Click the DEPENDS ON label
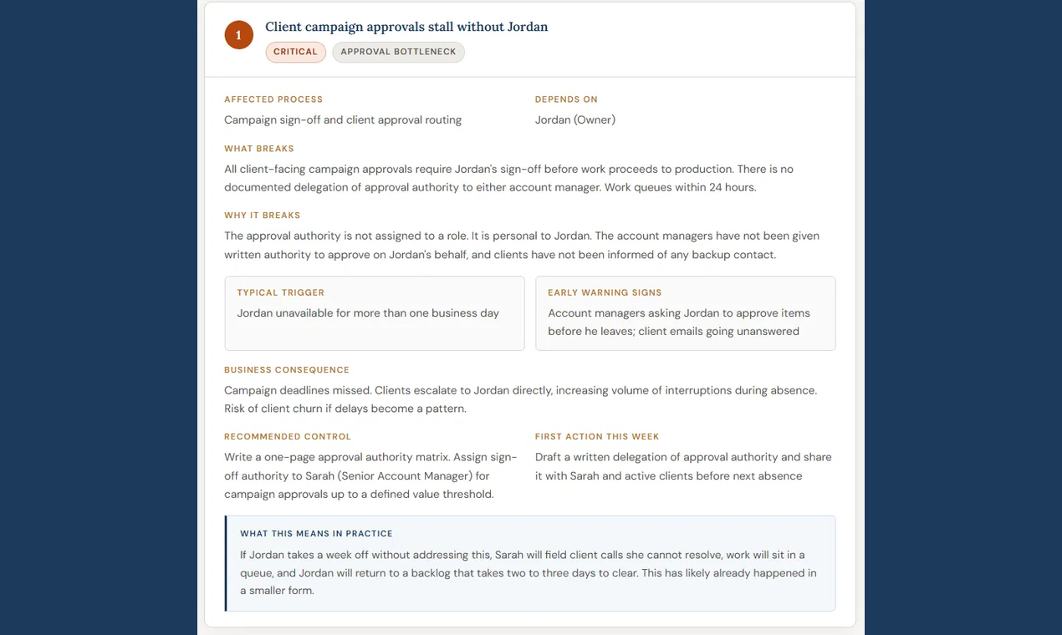Image resolution: width=1062 pixels, height=635 pixels. pos(566,99)
